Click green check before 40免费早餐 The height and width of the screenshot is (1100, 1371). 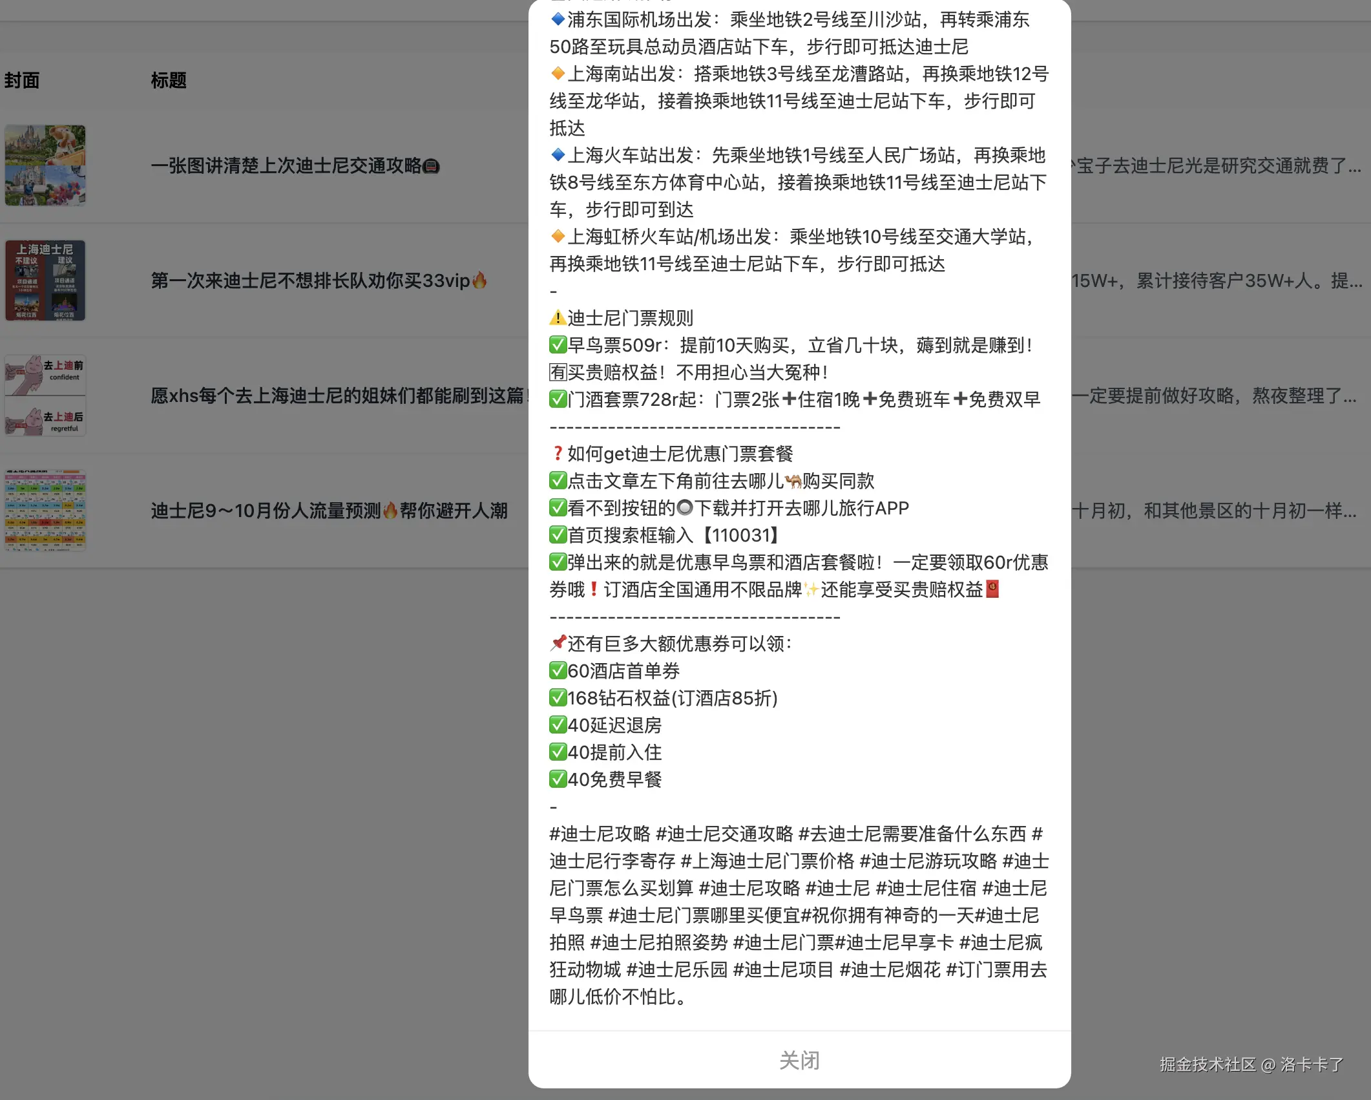[x=558, y=779]
